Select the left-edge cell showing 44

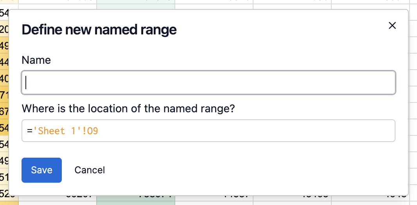tap(4, 62)
